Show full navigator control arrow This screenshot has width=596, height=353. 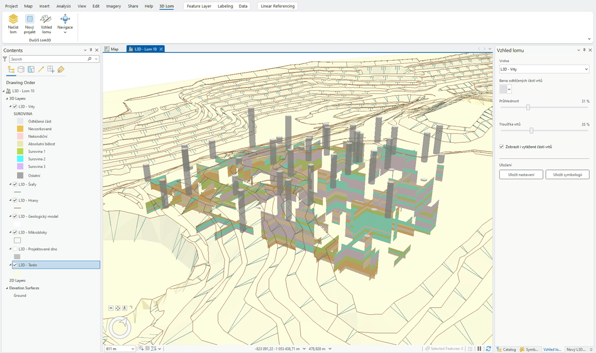tap(110, 308)
